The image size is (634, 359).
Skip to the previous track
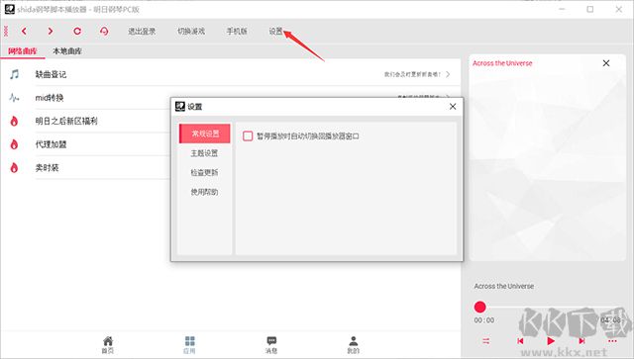pyautogui.click(x=520, y=341)
